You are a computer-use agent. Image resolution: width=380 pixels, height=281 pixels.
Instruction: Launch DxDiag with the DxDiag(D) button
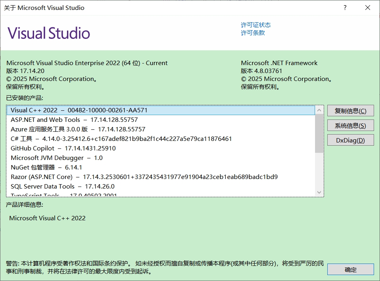click(350, 140)
